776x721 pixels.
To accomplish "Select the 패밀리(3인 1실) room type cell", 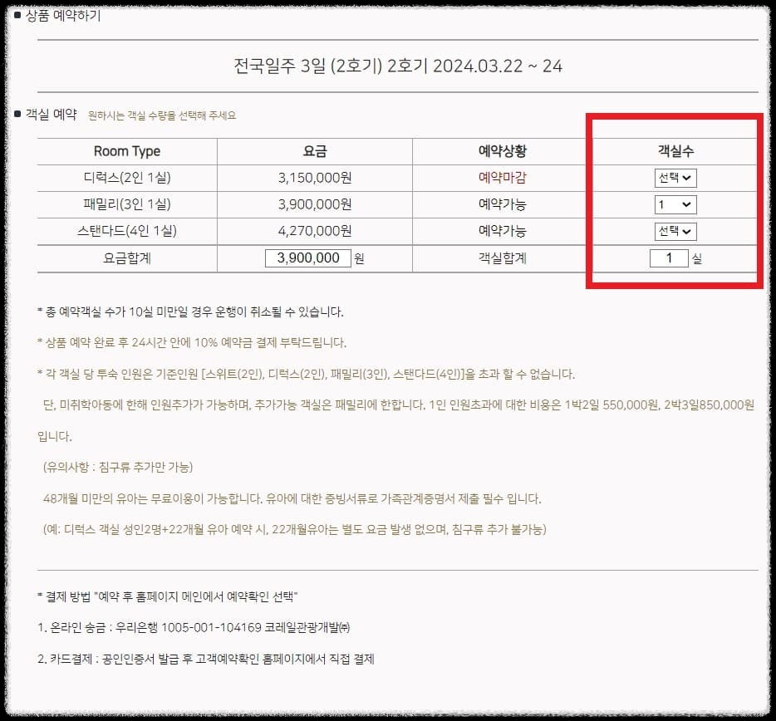I will coord(127,204).
